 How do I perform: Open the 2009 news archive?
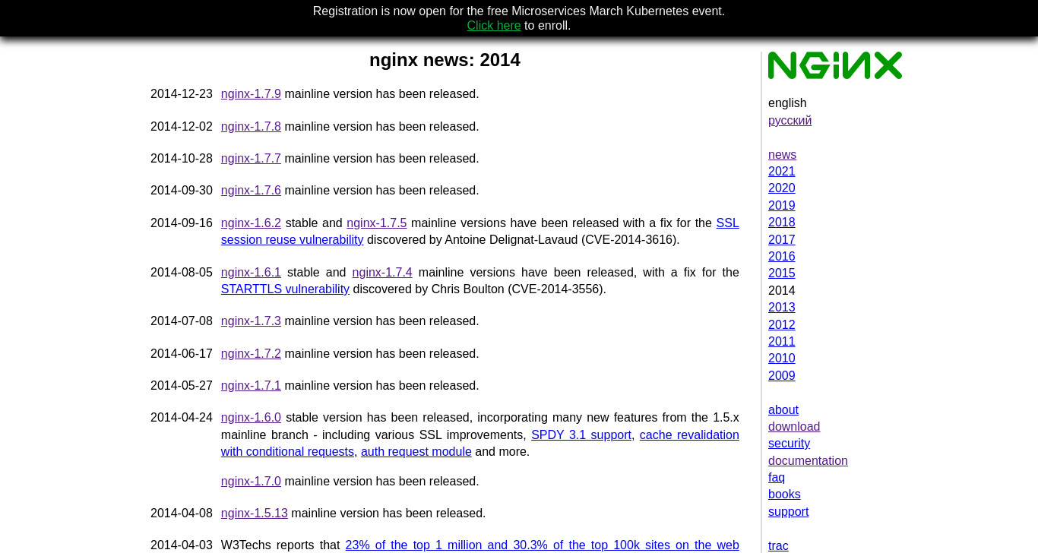tap(781, 376)
